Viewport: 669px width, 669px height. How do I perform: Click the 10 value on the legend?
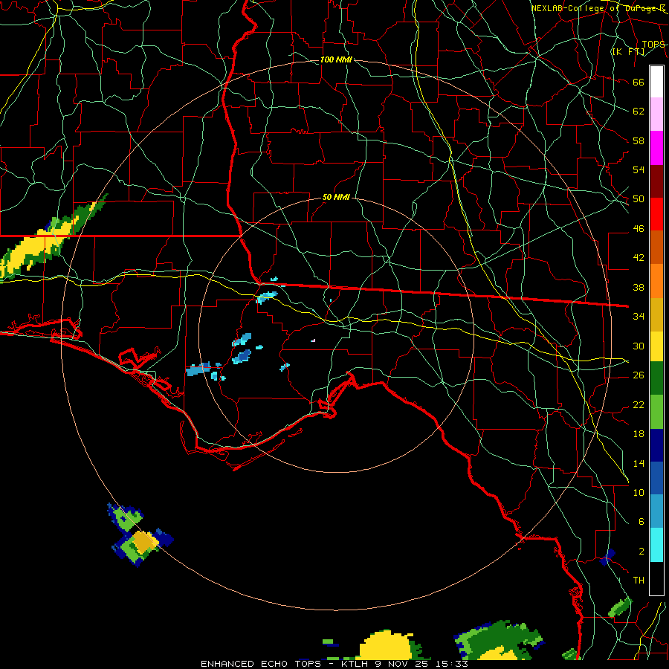pyautogui.click(x=639, y=492)
